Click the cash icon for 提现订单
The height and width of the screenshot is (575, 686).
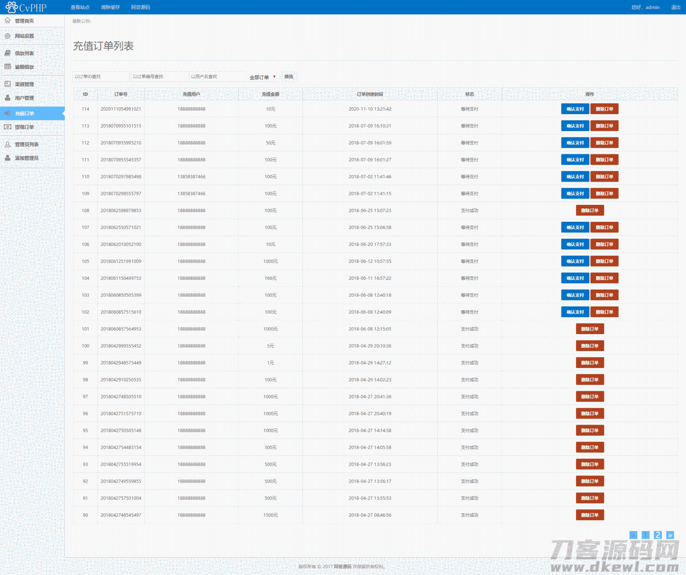8,127
